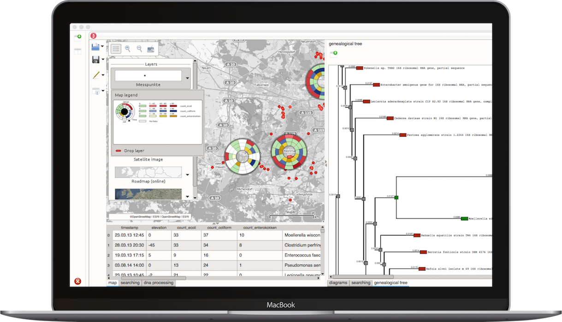Expand the Messpunkte layer options arrow
The height and width of the screenshot is (322, 562).
tap(187, 78)
